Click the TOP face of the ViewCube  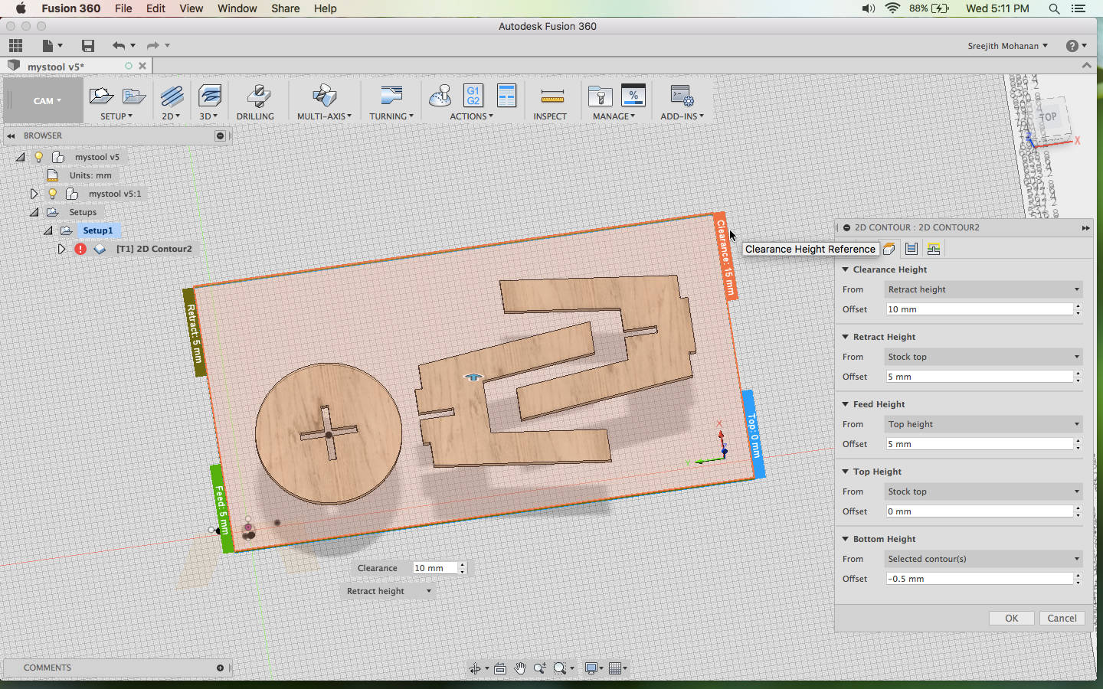(x=1049, y=117)
